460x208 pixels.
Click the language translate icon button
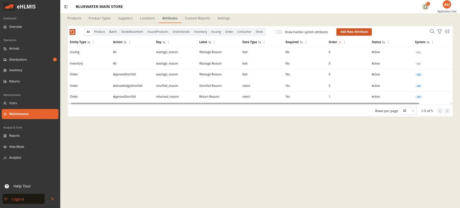click(53, 199)
